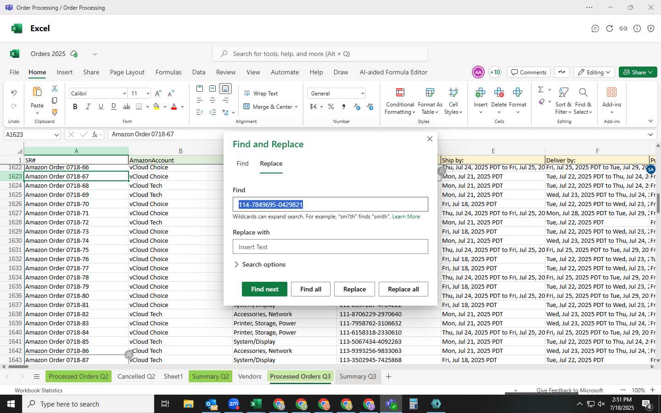The image size is (661, 413).
Task: Toggle Strikethrough formatting
Action: tap(127, 106)
